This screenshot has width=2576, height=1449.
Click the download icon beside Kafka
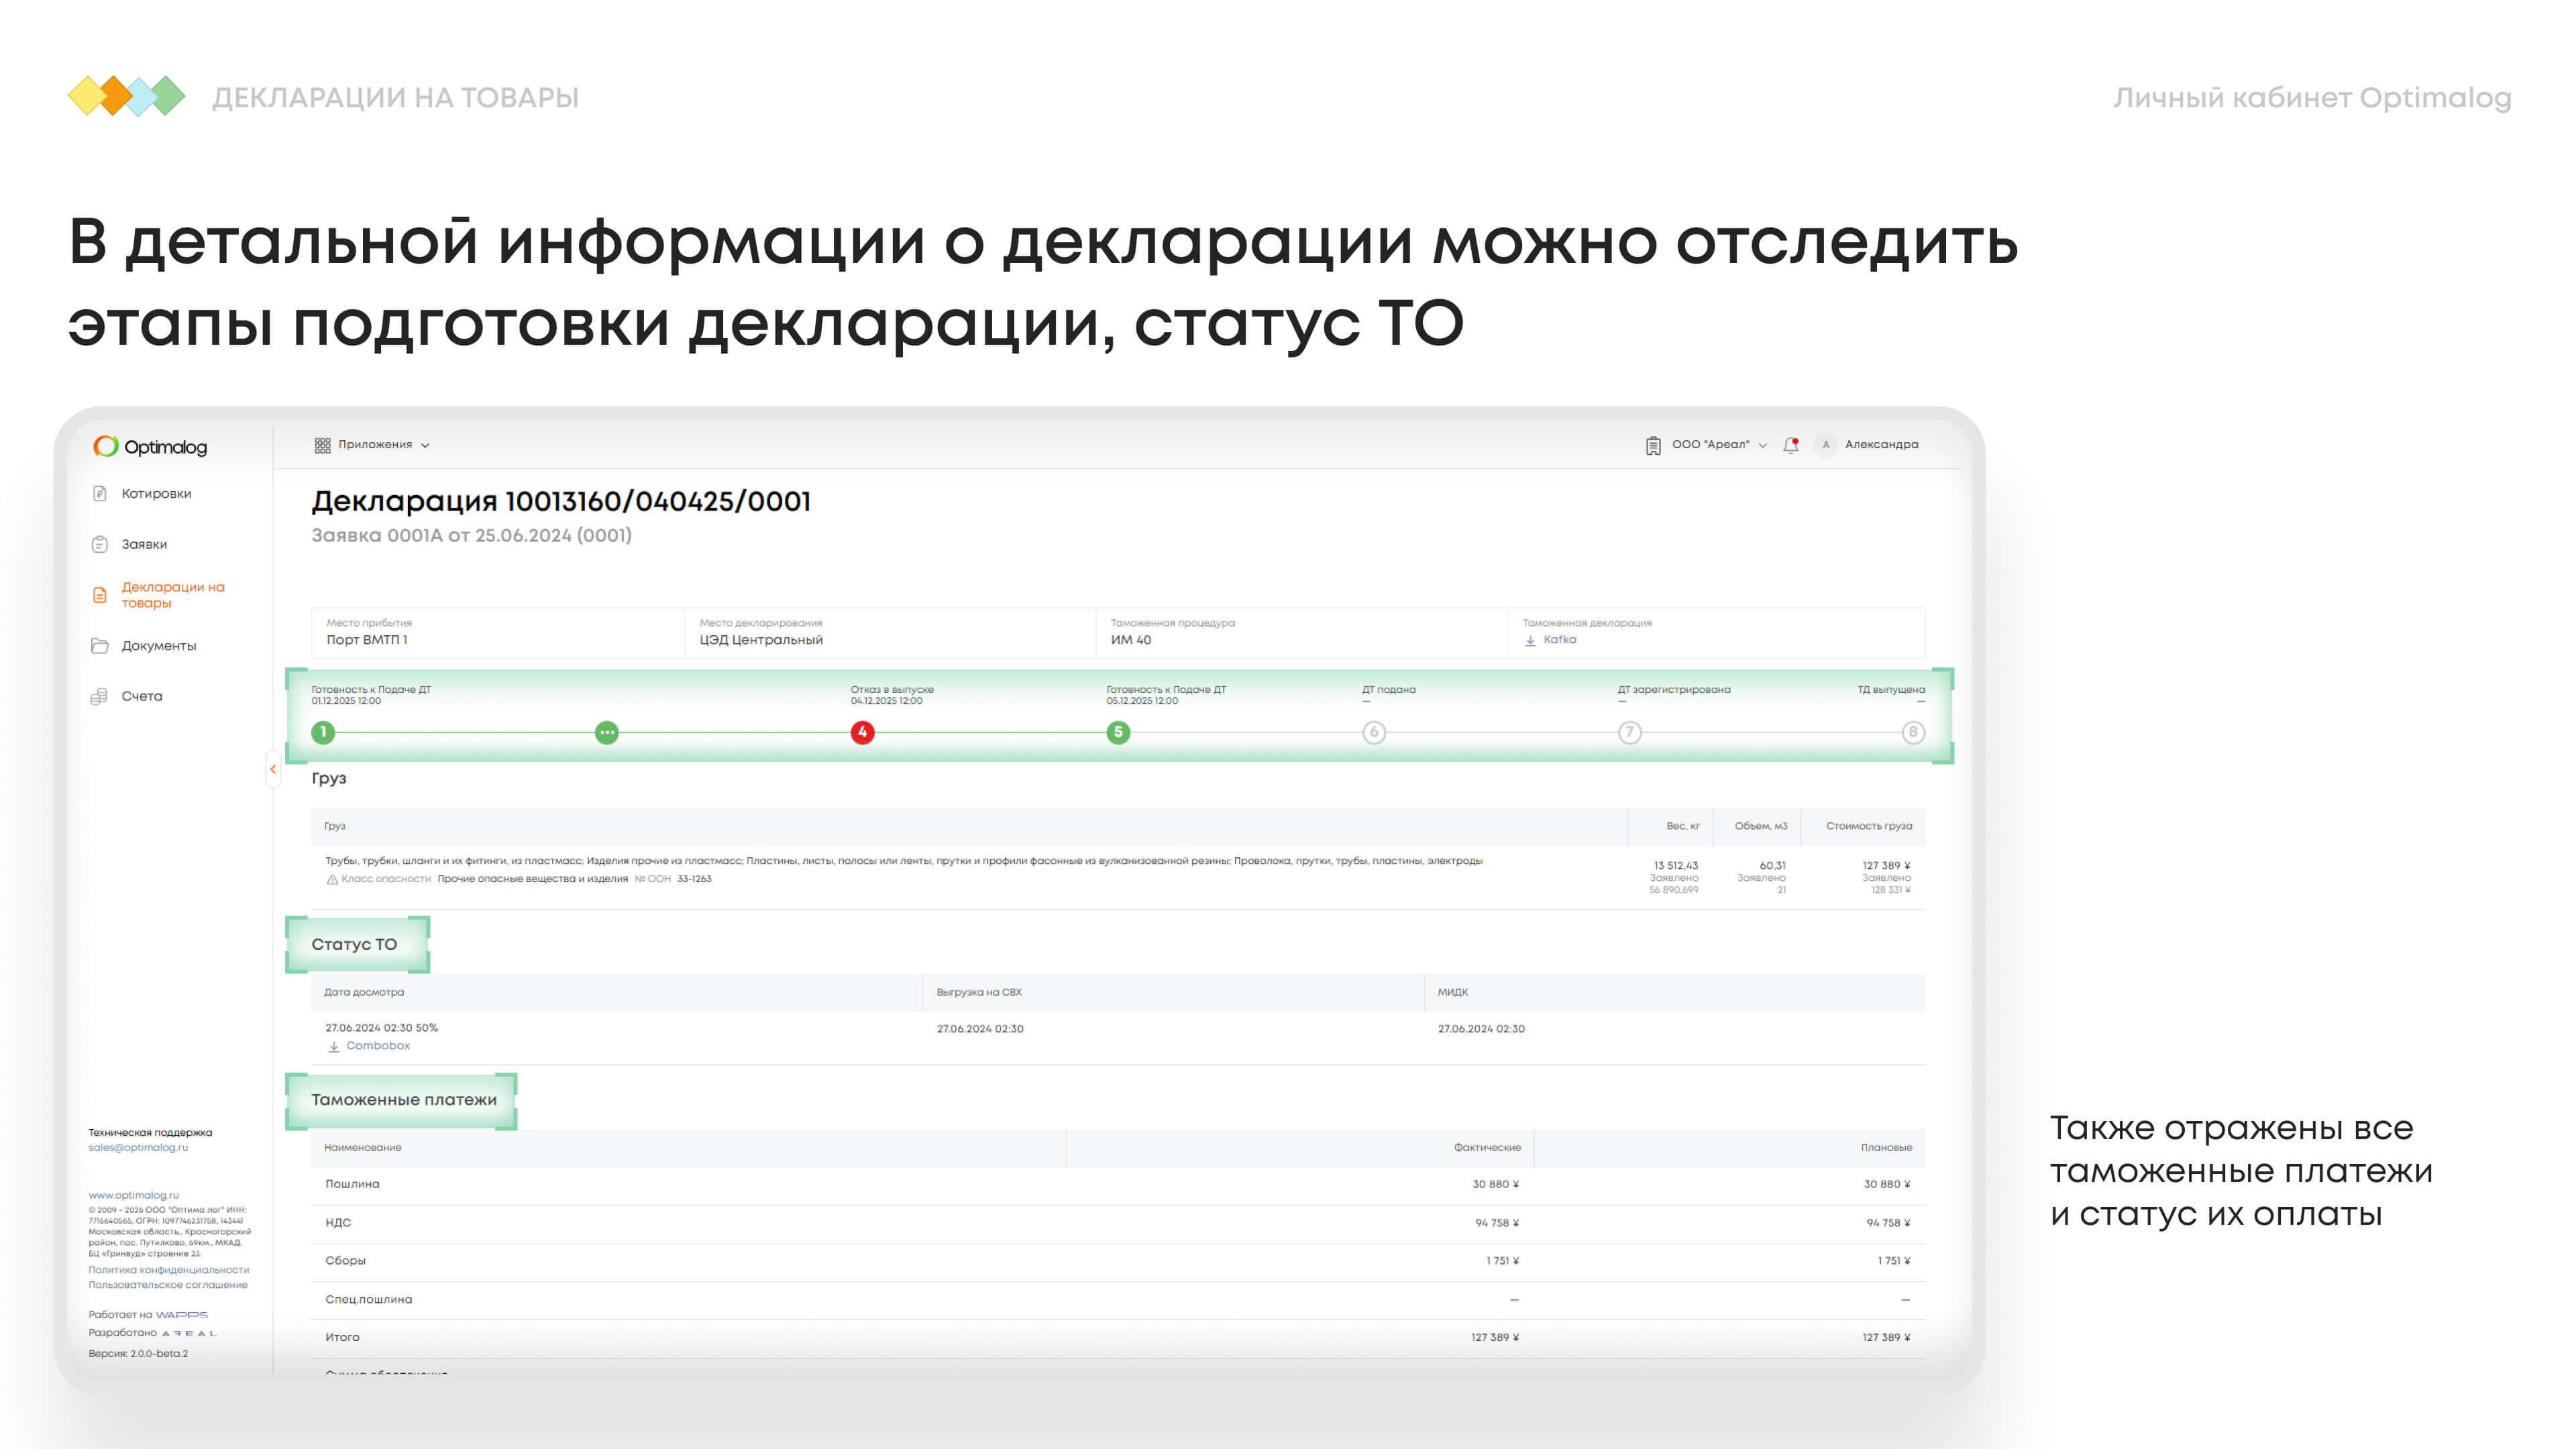pyautogui.click(x=1530, y=640)
